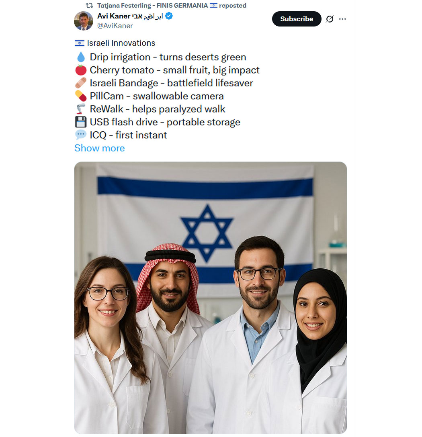Open the attached photo of lab coat scientists
This screenshot has width=422, height=437.
(211, 298)
